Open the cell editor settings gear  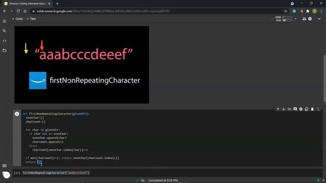301,109
